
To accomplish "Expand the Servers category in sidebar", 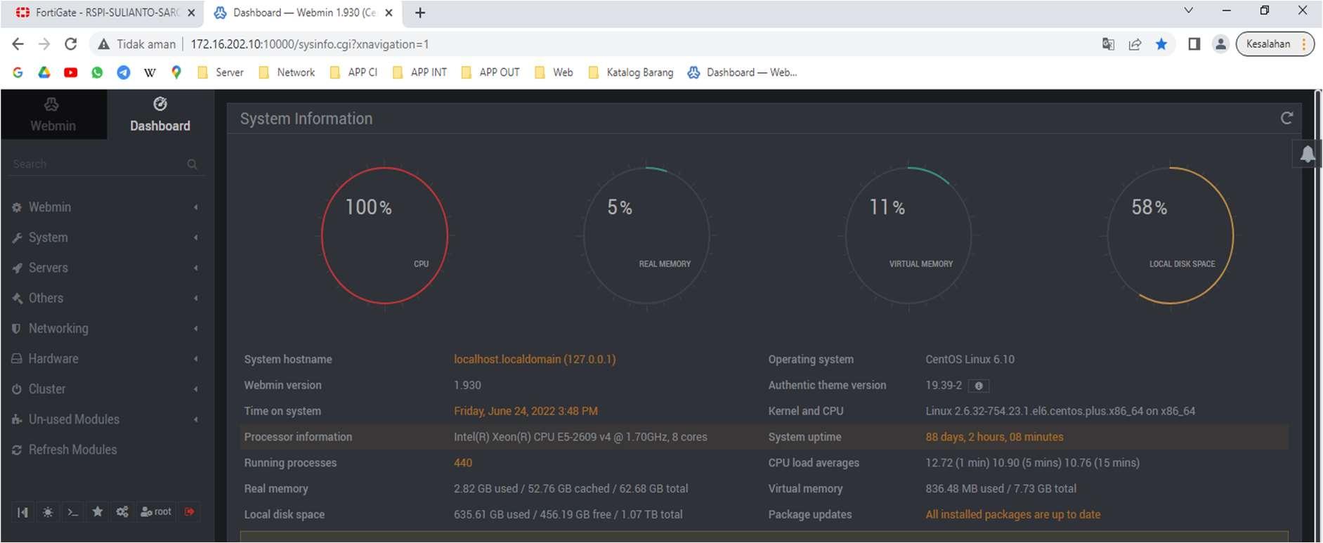I will [x=105, y=268].
